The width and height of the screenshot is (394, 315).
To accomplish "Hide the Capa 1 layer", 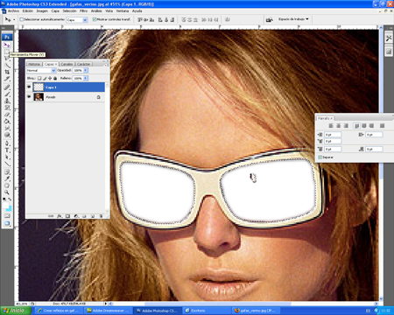I will coord(29,87).
